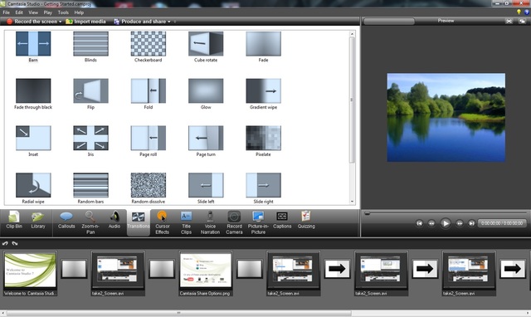Click the preview landscape image
Image resolution: width=531 pixels, height=317 pixels.
[446, 117]
